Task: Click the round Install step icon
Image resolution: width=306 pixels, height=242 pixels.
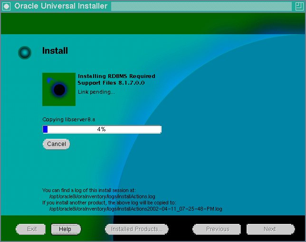Action: coord(25,53)
